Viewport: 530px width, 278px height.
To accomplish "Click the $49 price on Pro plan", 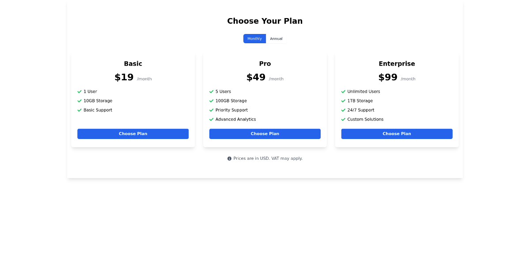I will point(256,77).
